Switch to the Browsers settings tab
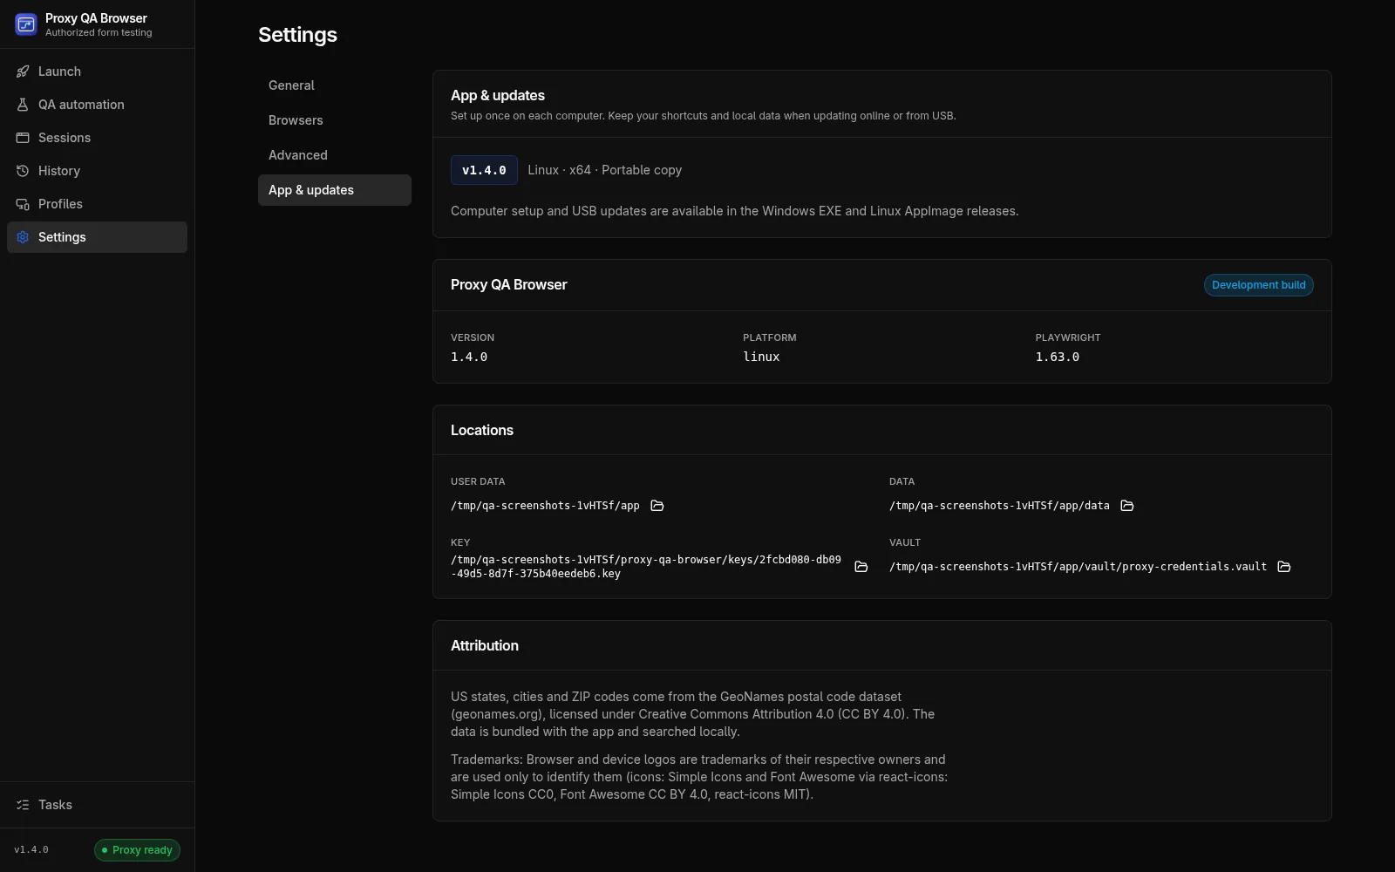Viewport: 1395px width, 872px height. (x=335, y=120)
